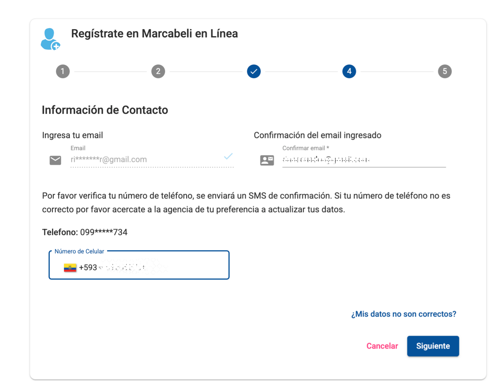
Task: Click the 'Información de Contacto' heading
Action: pyautogui.click(x=105, y=110)
